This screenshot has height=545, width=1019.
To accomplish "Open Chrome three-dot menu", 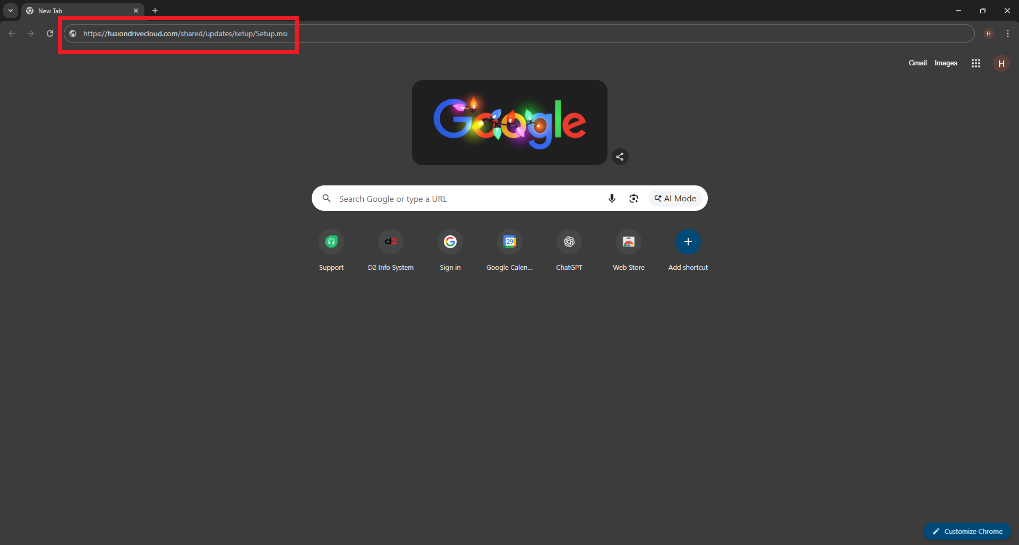I will coord(1008,33).
